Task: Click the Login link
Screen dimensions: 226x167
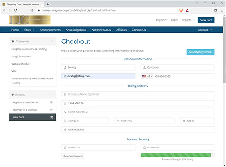Action: point(174,20)
